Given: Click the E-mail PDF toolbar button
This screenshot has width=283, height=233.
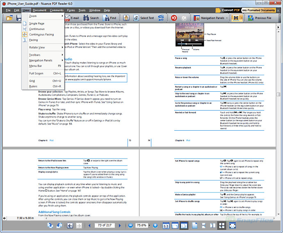Looking at the screenshot, I should pos(72,18).
